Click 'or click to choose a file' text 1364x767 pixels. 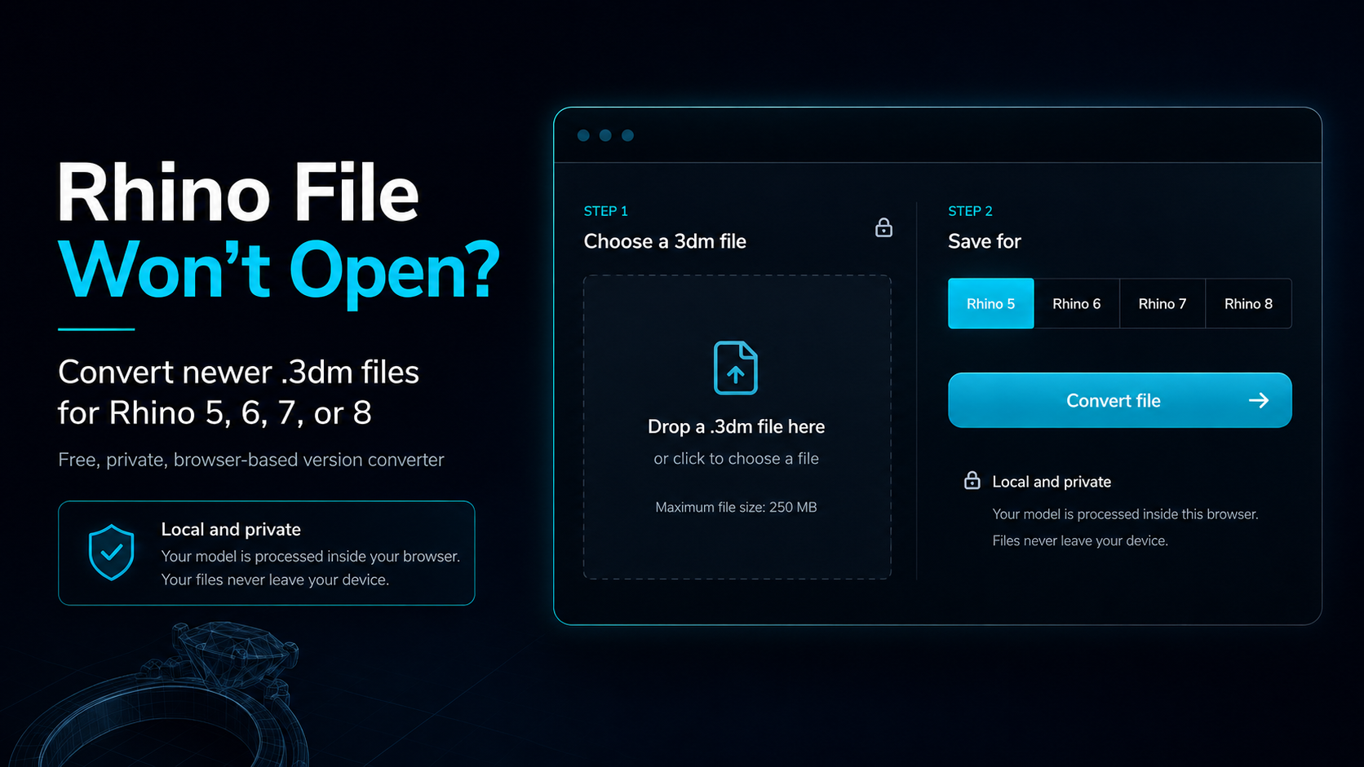pyautogui.click(x=736, y=459)
